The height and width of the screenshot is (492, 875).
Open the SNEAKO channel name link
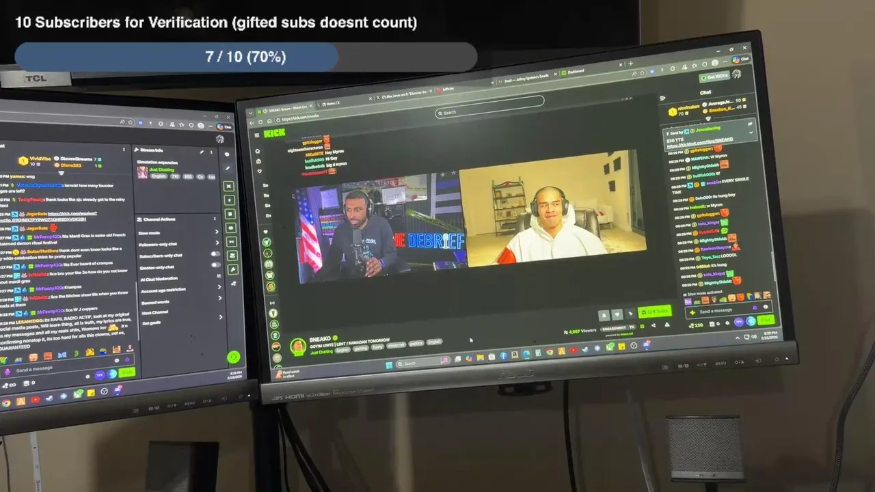pyautogui.click(x=320, y=339)
